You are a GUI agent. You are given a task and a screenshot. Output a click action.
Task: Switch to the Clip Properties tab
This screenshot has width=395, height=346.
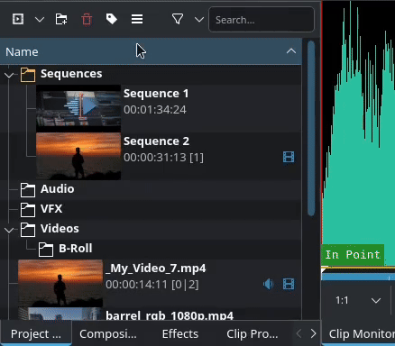[x=253, y=333]
